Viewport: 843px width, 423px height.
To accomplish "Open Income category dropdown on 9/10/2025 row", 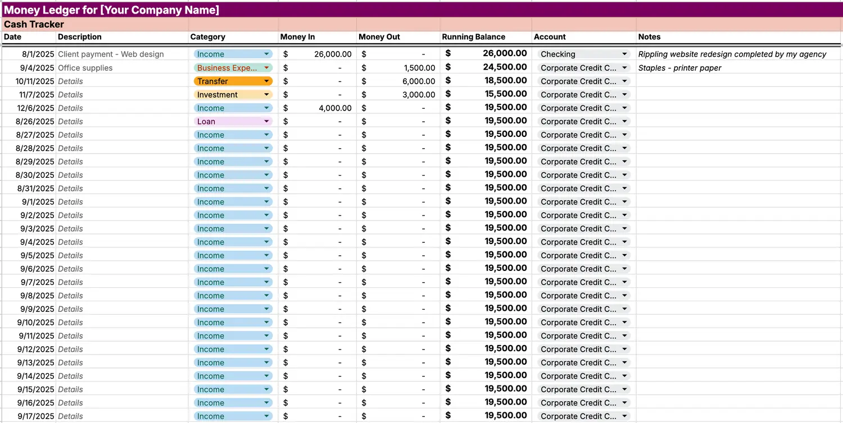I will (x=233, y=323).
